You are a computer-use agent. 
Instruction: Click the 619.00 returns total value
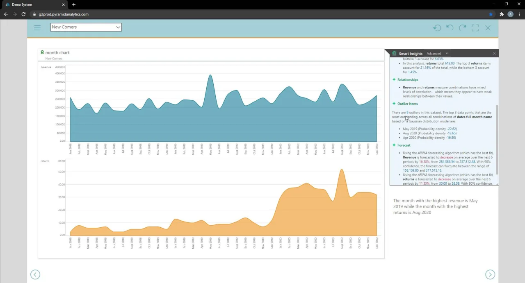450,63
